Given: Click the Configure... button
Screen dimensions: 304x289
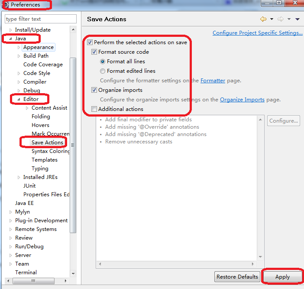Looking at the screenshot, I should tap(284, 121).
